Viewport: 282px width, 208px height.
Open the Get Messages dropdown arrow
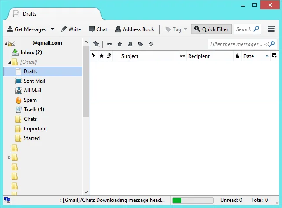coord(52,29)
